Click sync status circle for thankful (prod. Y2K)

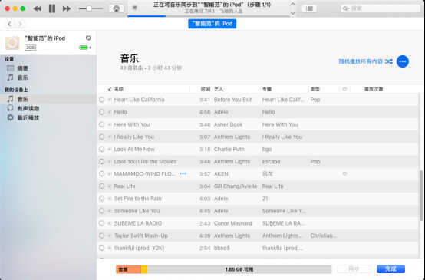[x=101, y=248]
